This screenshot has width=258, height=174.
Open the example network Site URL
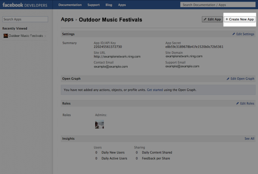(117, 56)
